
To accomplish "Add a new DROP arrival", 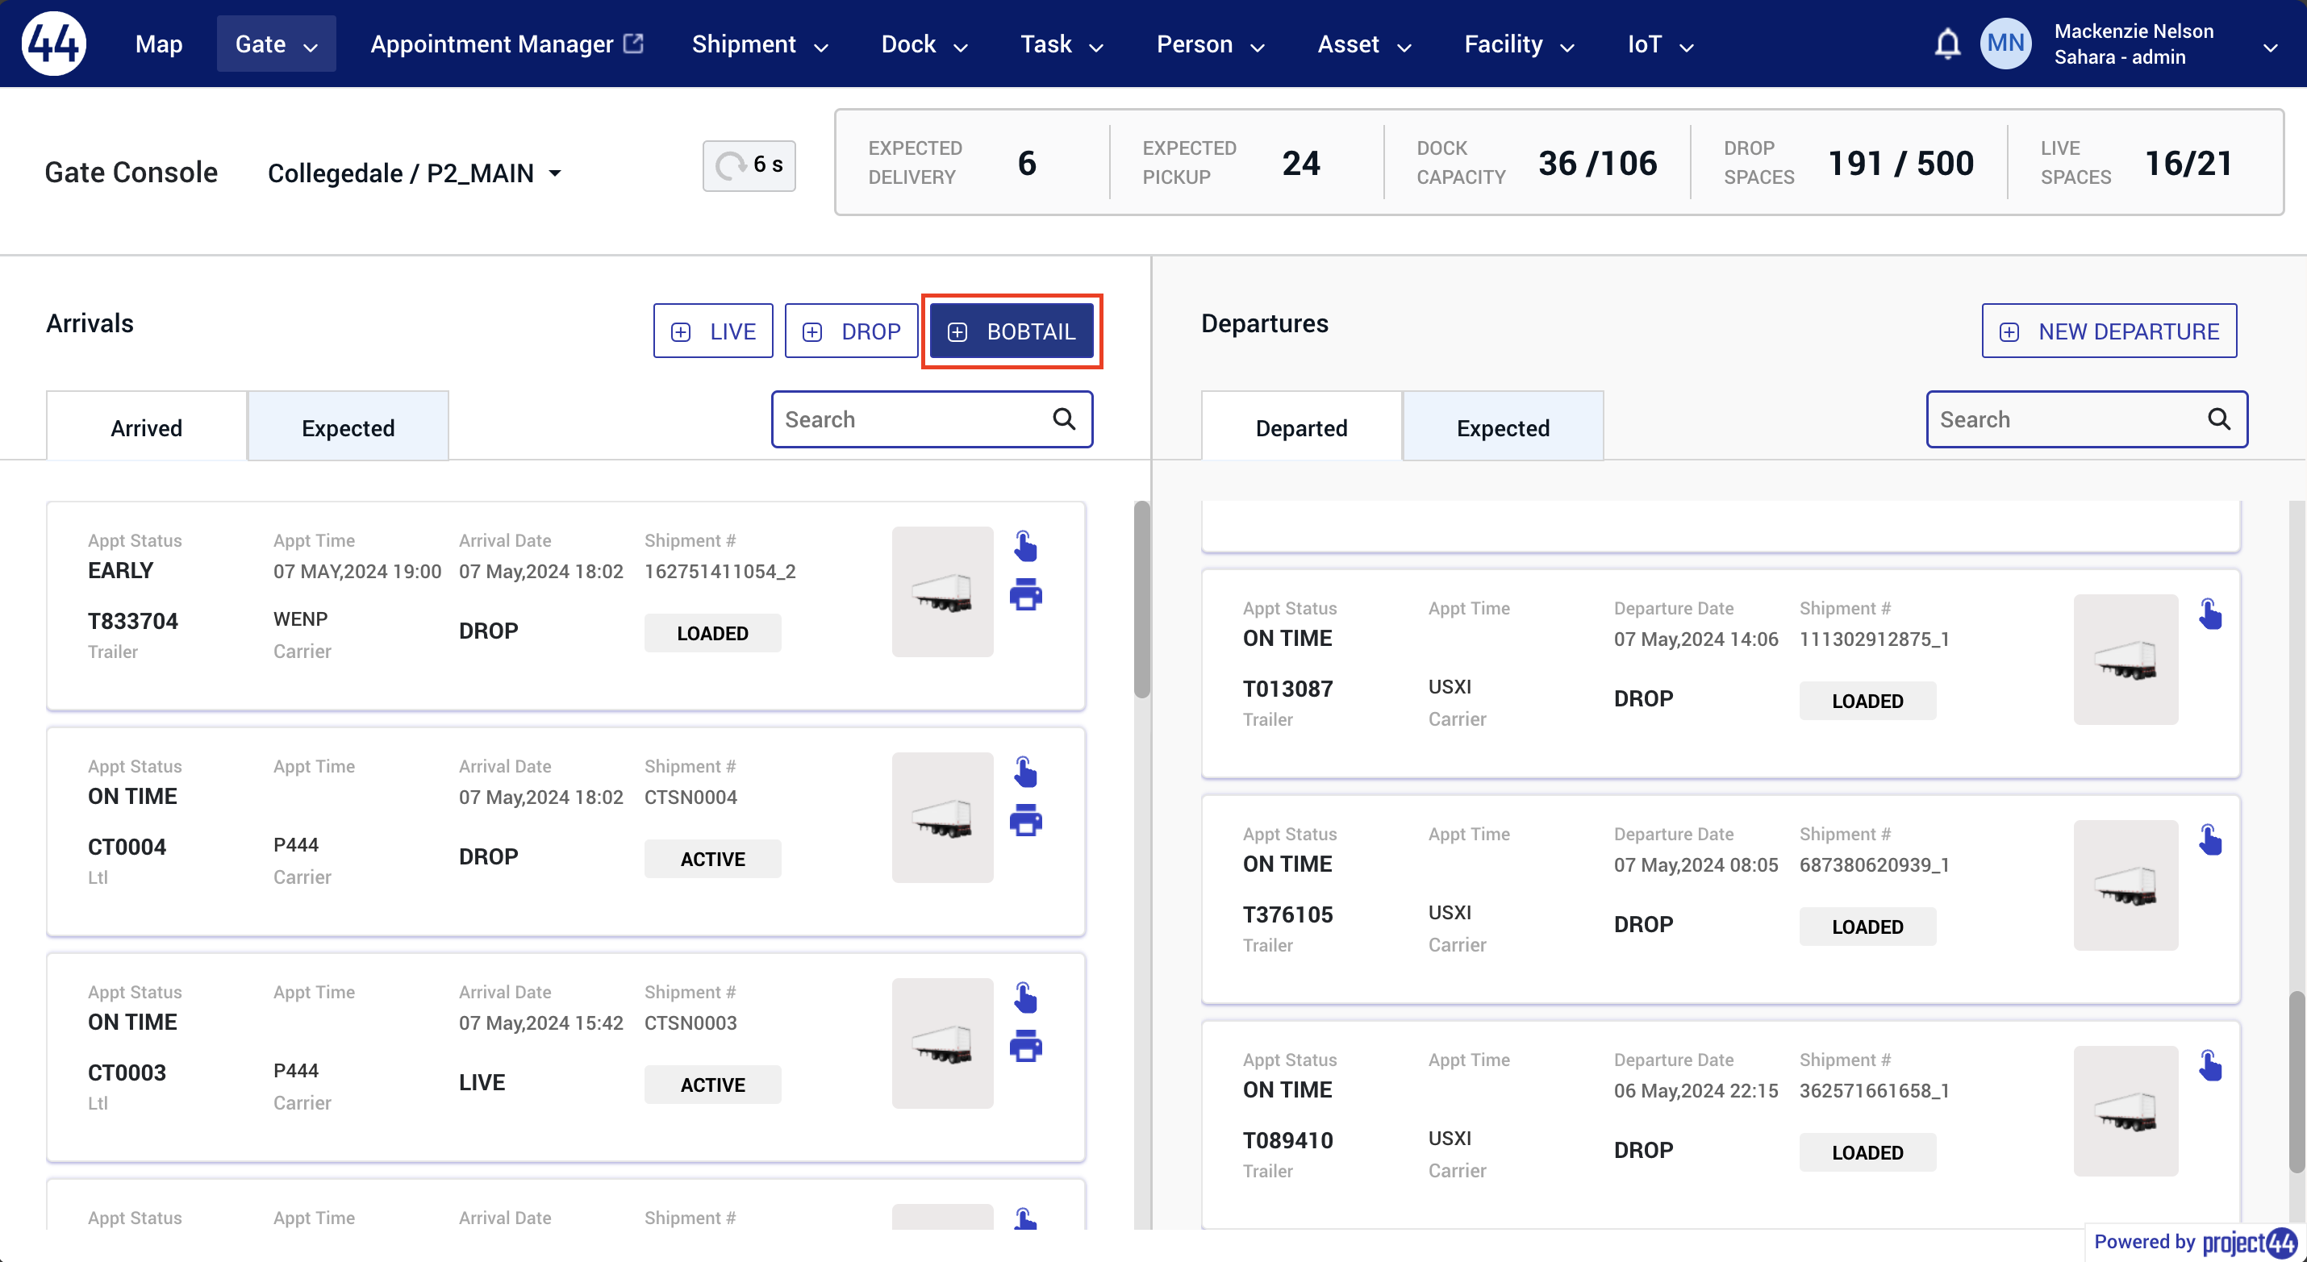I will pyautogui.click(x=851, y=331).
